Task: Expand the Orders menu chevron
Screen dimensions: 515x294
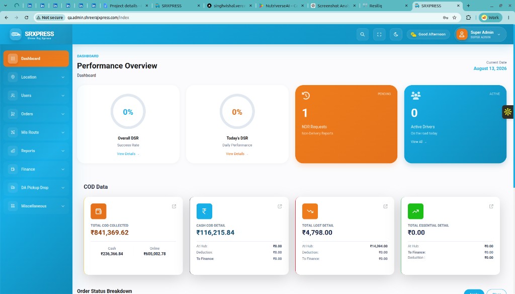Action: click(63, 114)
